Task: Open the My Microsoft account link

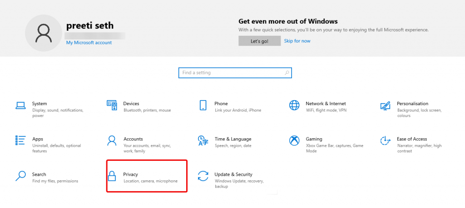Action: tap(89, 43)
